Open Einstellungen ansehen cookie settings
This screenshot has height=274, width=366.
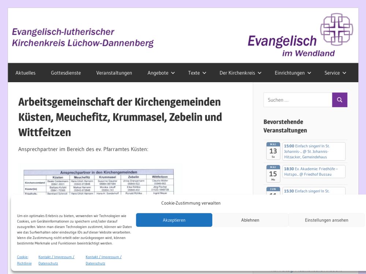(326, 220)
